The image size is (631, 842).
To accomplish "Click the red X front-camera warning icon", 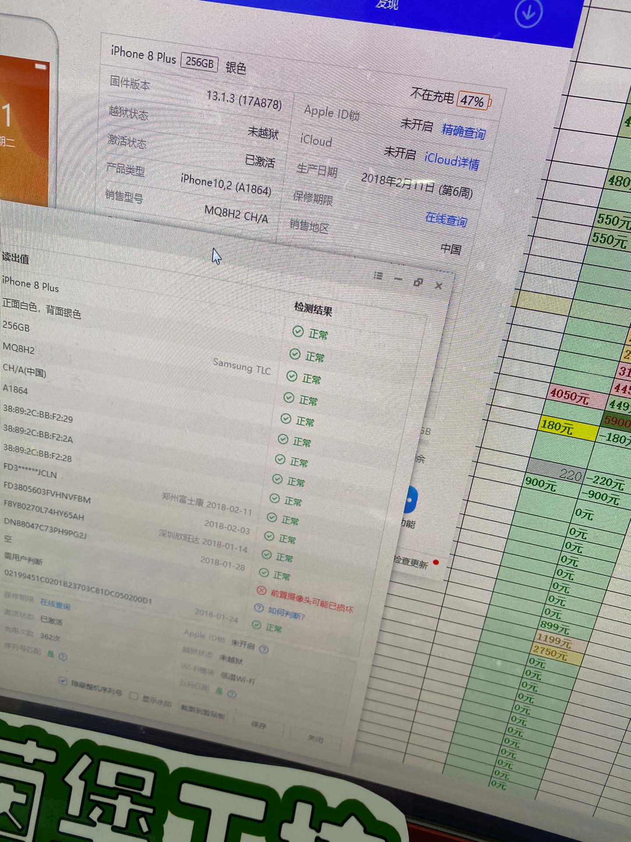I will click(262, 590).
